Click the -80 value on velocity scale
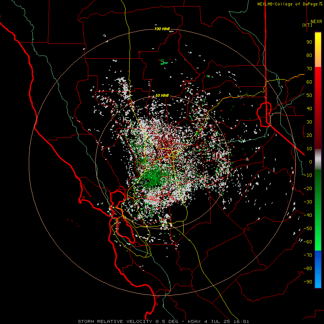The height and width of the screenshot is (324, 324). [x=308, y=269]
